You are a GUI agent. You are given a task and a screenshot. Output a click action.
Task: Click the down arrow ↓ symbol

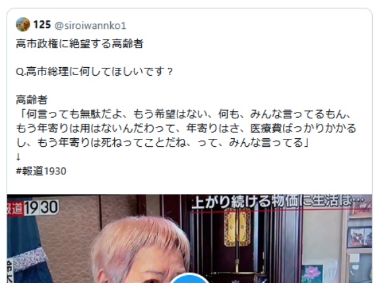pyautogui.click(x=18, y=157)
